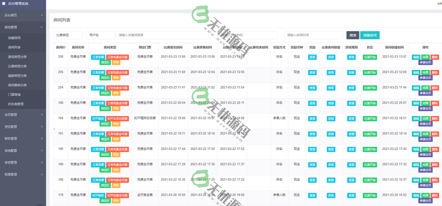The image size is (442, 206).
Task: Click 编辑 for room 206
Action: tap(416, 57)
